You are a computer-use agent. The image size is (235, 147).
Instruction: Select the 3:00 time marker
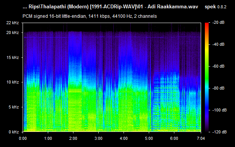98,138
